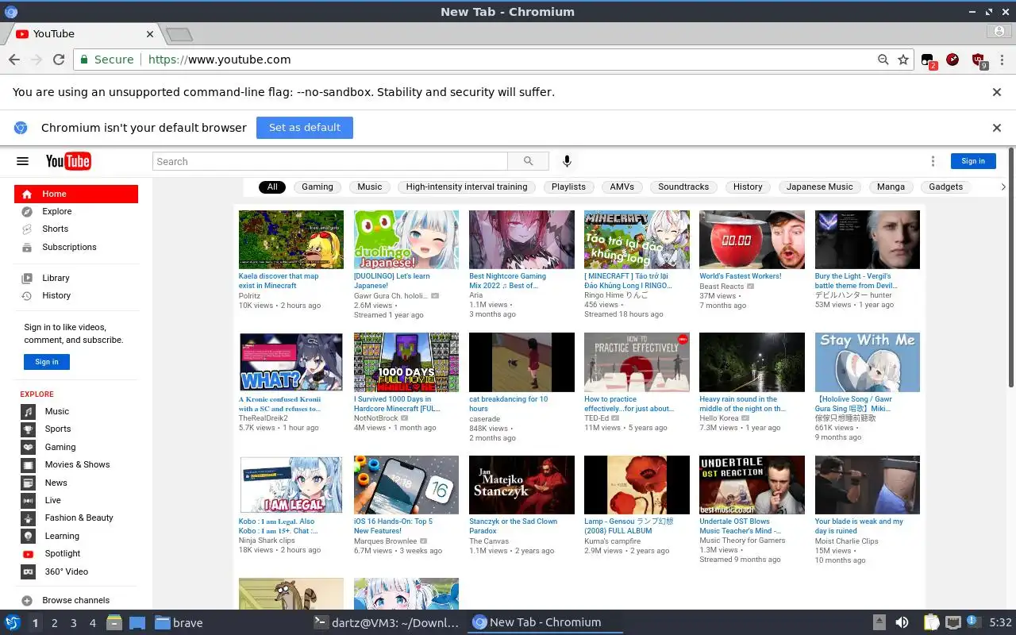Image resolution: width=1016 pixels, height=635 pixels.
Task: Select the All filter chip
Action: (272, 187)
